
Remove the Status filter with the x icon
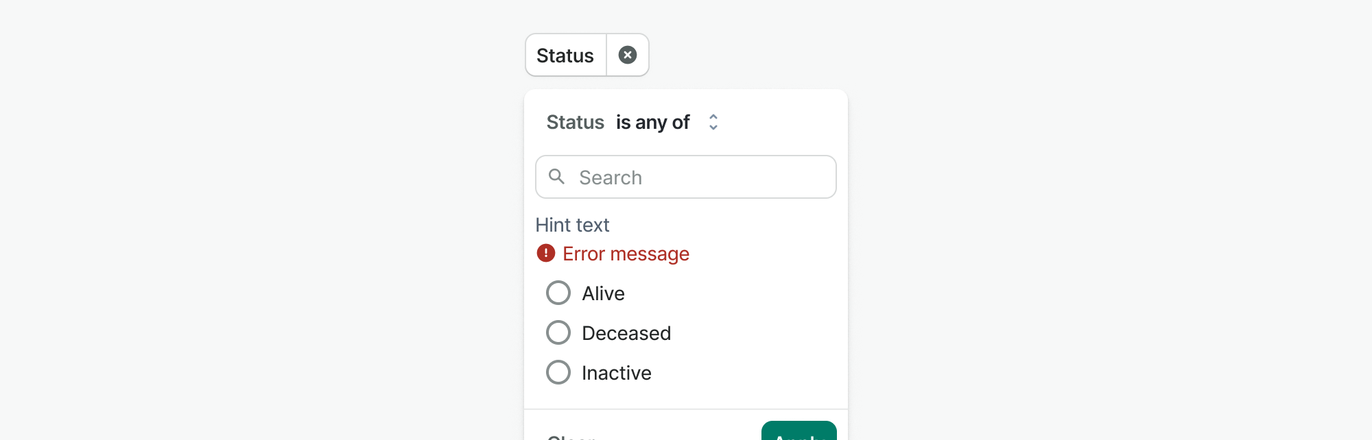click(x=627, y=55)
